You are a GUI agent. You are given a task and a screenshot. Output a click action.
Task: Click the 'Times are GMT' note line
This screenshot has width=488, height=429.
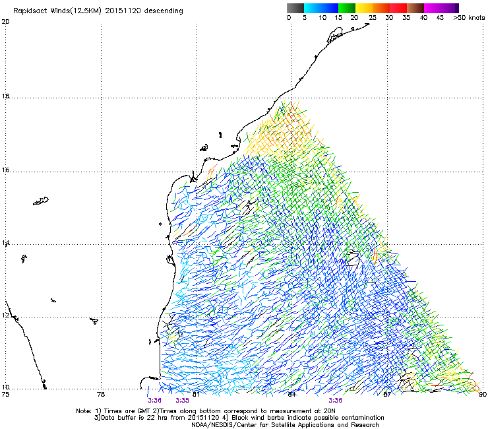pyautogui.click(x=206, y=411)
